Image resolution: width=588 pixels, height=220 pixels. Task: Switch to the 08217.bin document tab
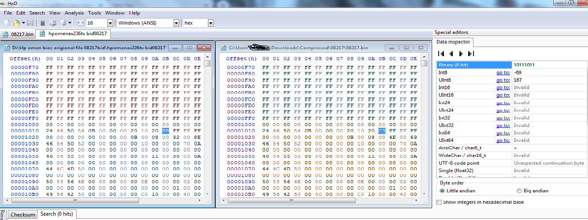pyautogui.click(x=18, y=34)
